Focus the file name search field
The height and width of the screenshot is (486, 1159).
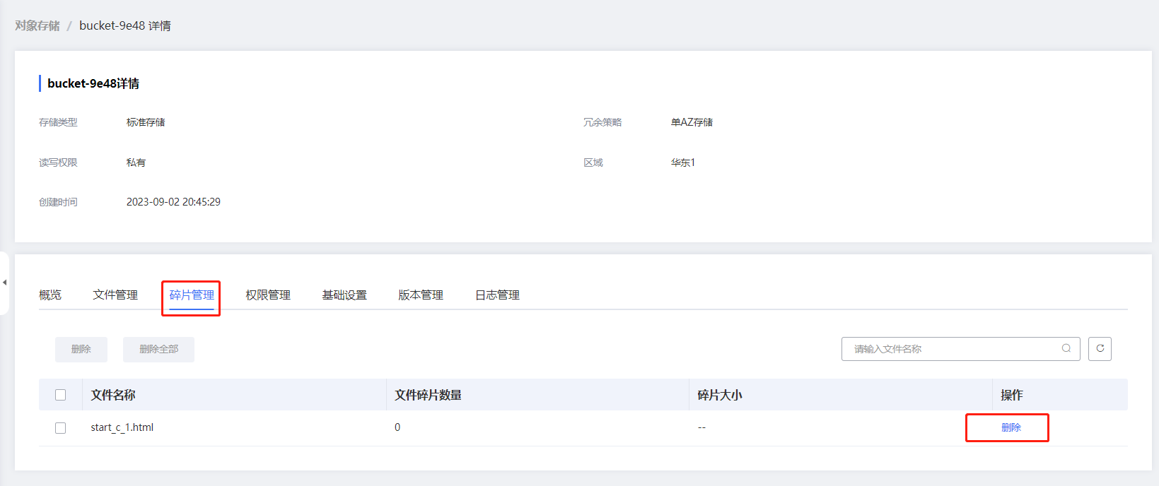pyautogui.click(x=951, y=349)
